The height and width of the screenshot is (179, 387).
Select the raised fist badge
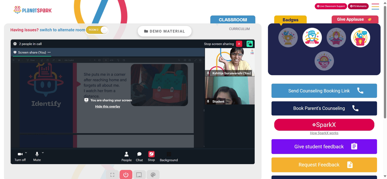point(312,38)
